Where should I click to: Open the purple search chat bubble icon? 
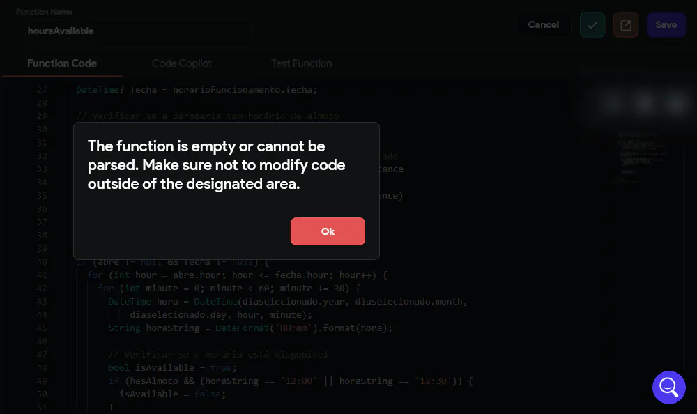(x=668, y=388)
